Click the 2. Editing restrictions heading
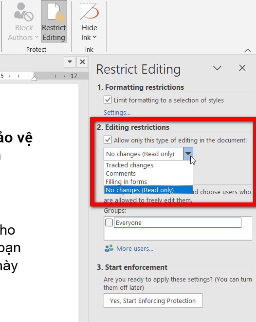Screen dimensions: 256x322 (133, 127)
